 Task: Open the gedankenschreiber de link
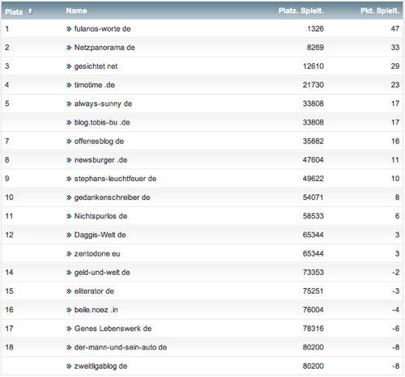(112, 197)
